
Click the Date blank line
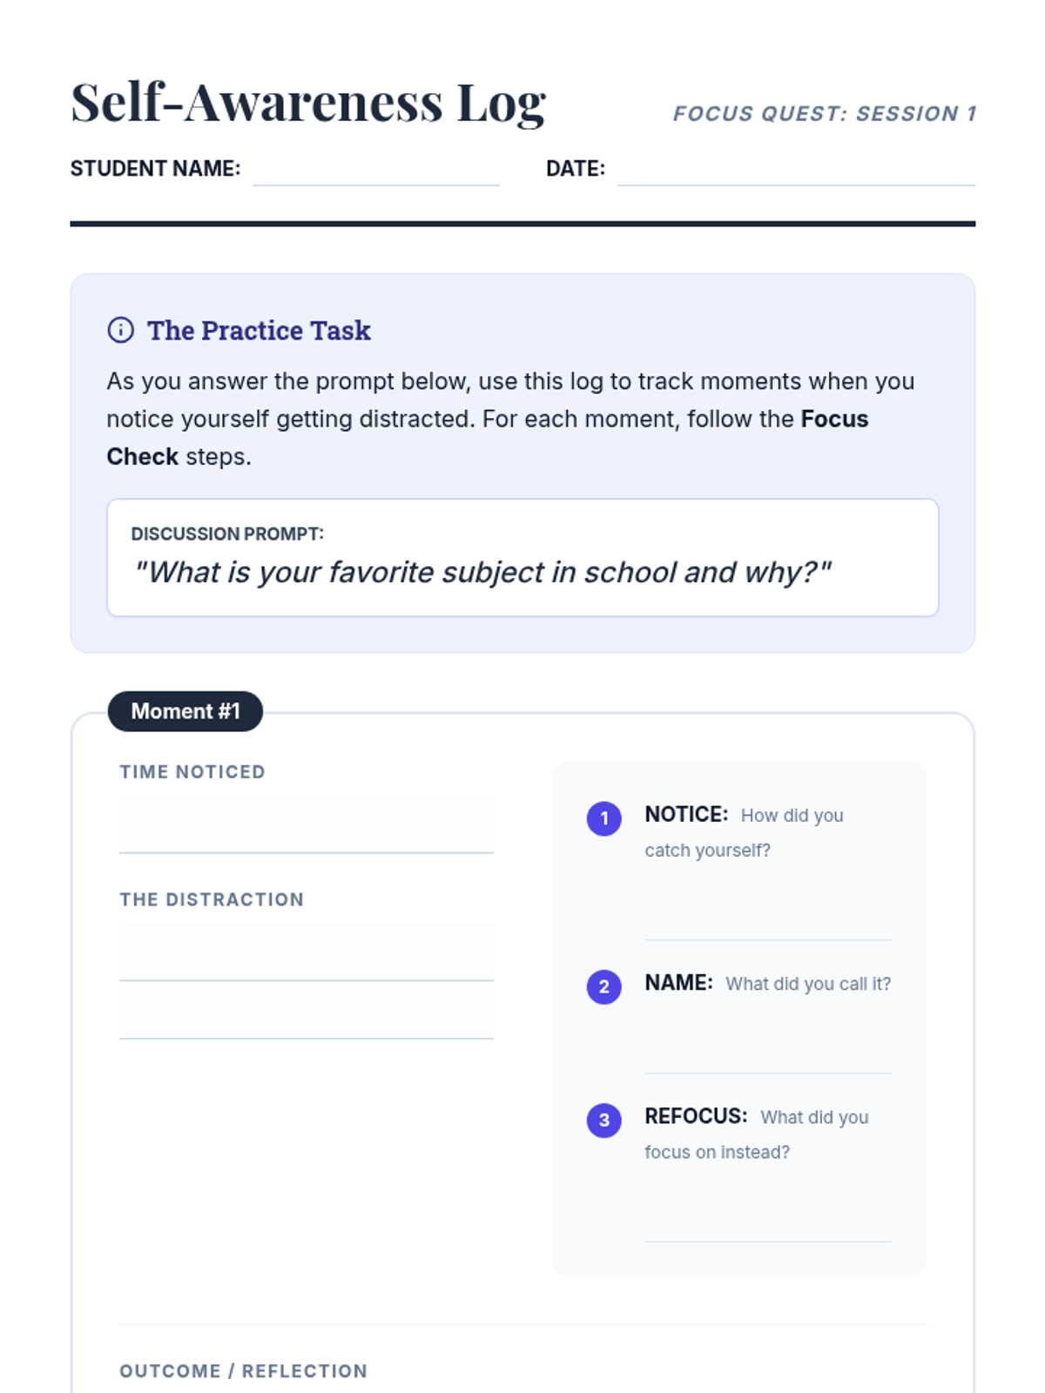pos(796,170)
